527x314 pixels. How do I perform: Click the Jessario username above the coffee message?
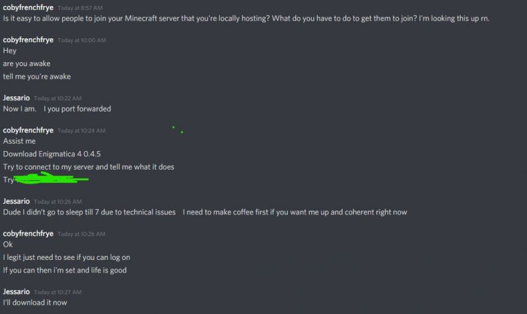pyautogui.click(x=17, y=201)
